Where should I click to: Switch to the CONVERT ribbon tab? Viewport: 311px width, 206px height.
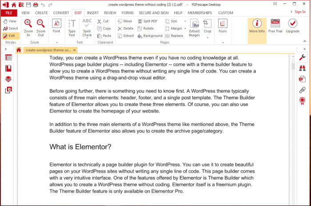[61, 13]
